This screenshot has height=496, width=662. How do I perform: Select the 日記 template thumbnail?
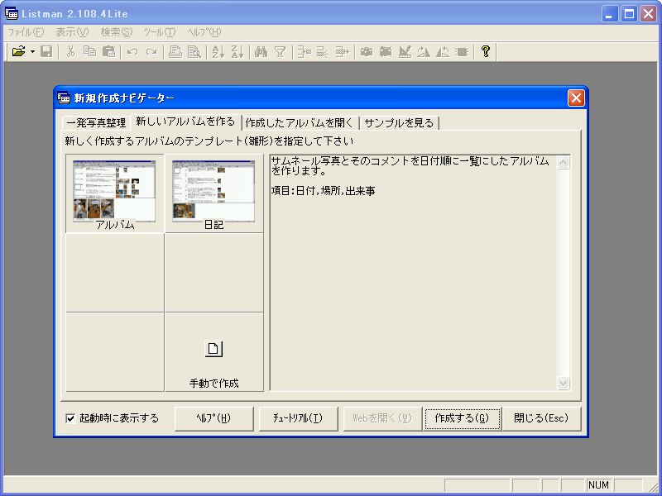coord(214,193)
